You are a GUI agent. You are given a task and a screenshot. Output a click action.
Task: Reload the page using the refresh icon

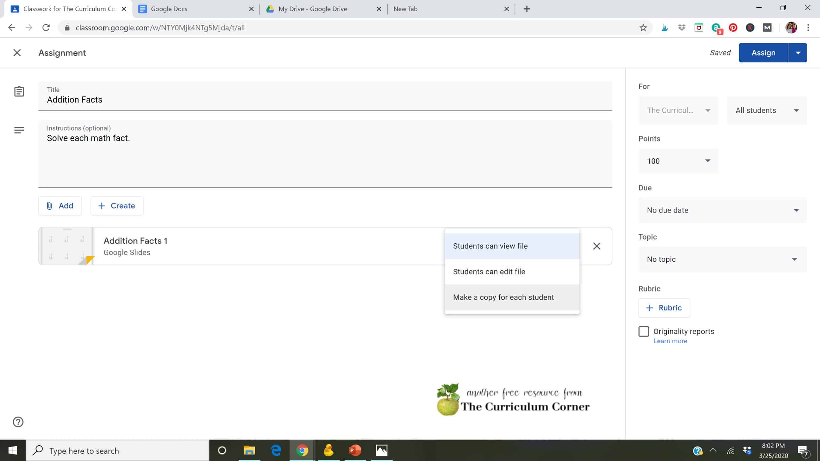[46, 27]
